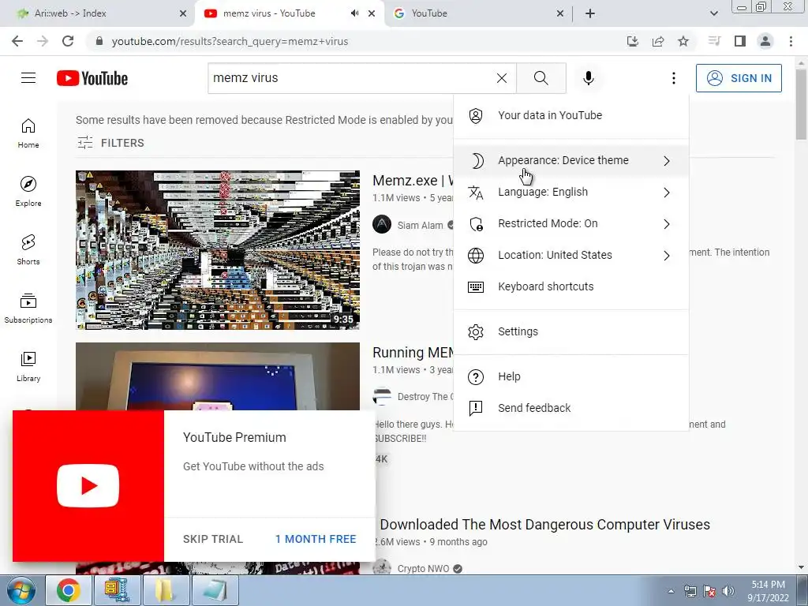This screenshot has width=808, height=606.
Task: Click the volume speaker in the system tray
Action: pyautogui.click(x=728, y=591)
